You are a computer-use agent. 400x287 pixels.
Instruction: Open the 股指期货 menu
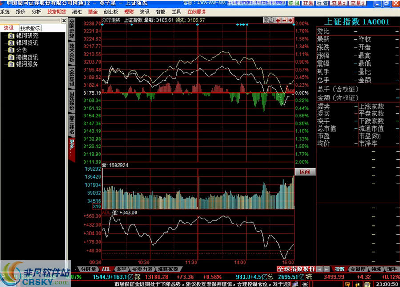[x=56, y=12]
